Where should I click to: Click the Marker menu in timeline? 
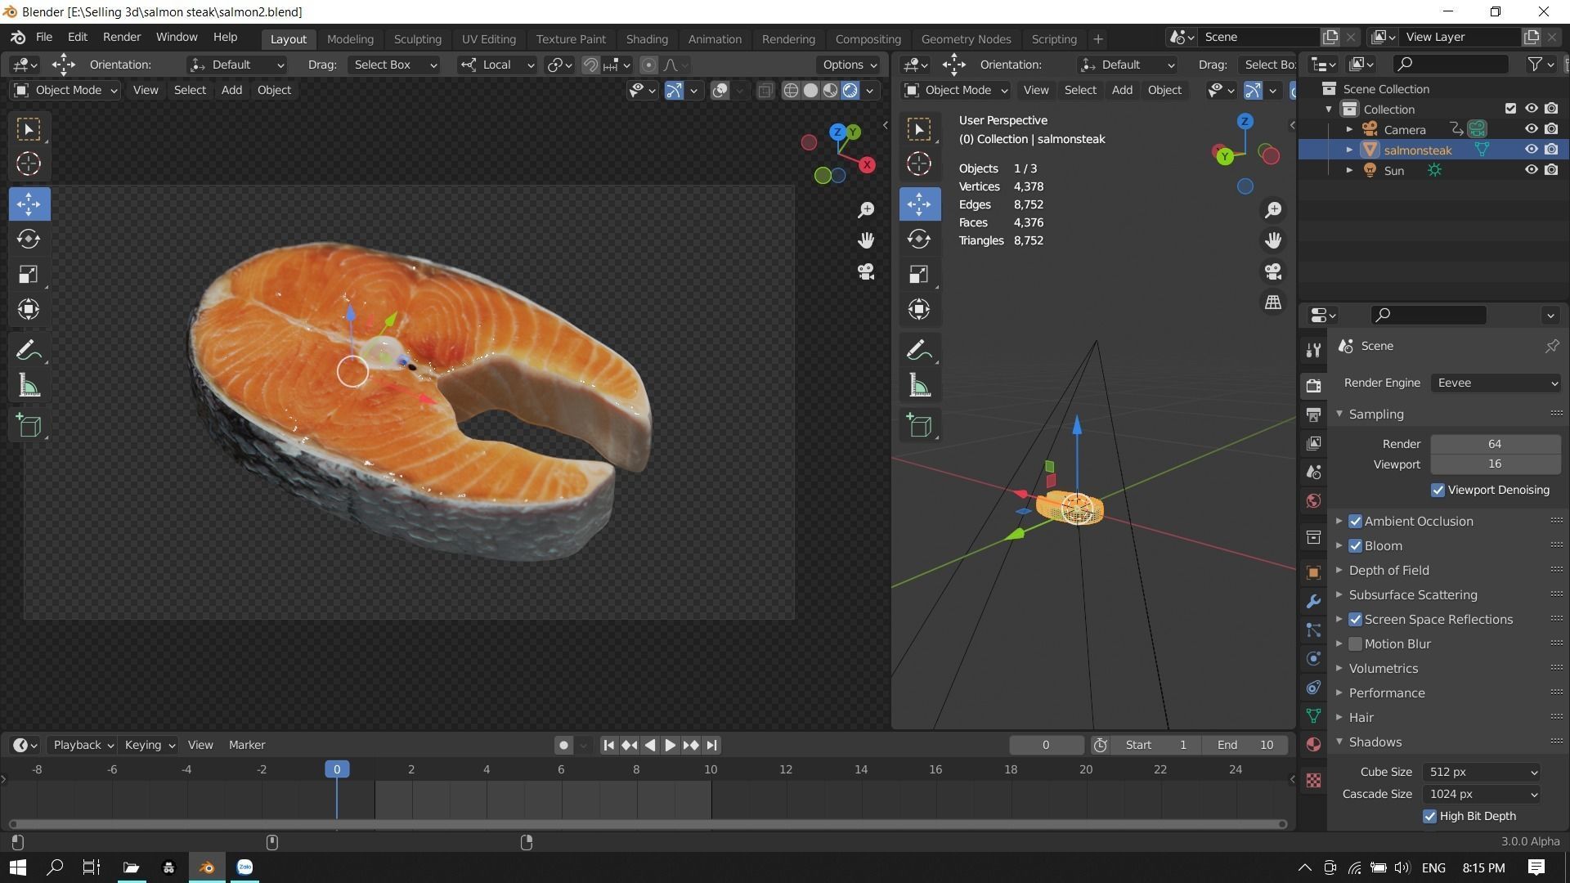coord(247,746)
